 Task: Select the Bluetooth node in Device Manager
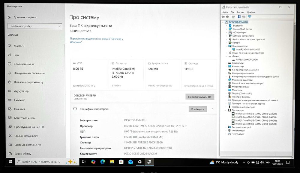[x=237, y=25]
